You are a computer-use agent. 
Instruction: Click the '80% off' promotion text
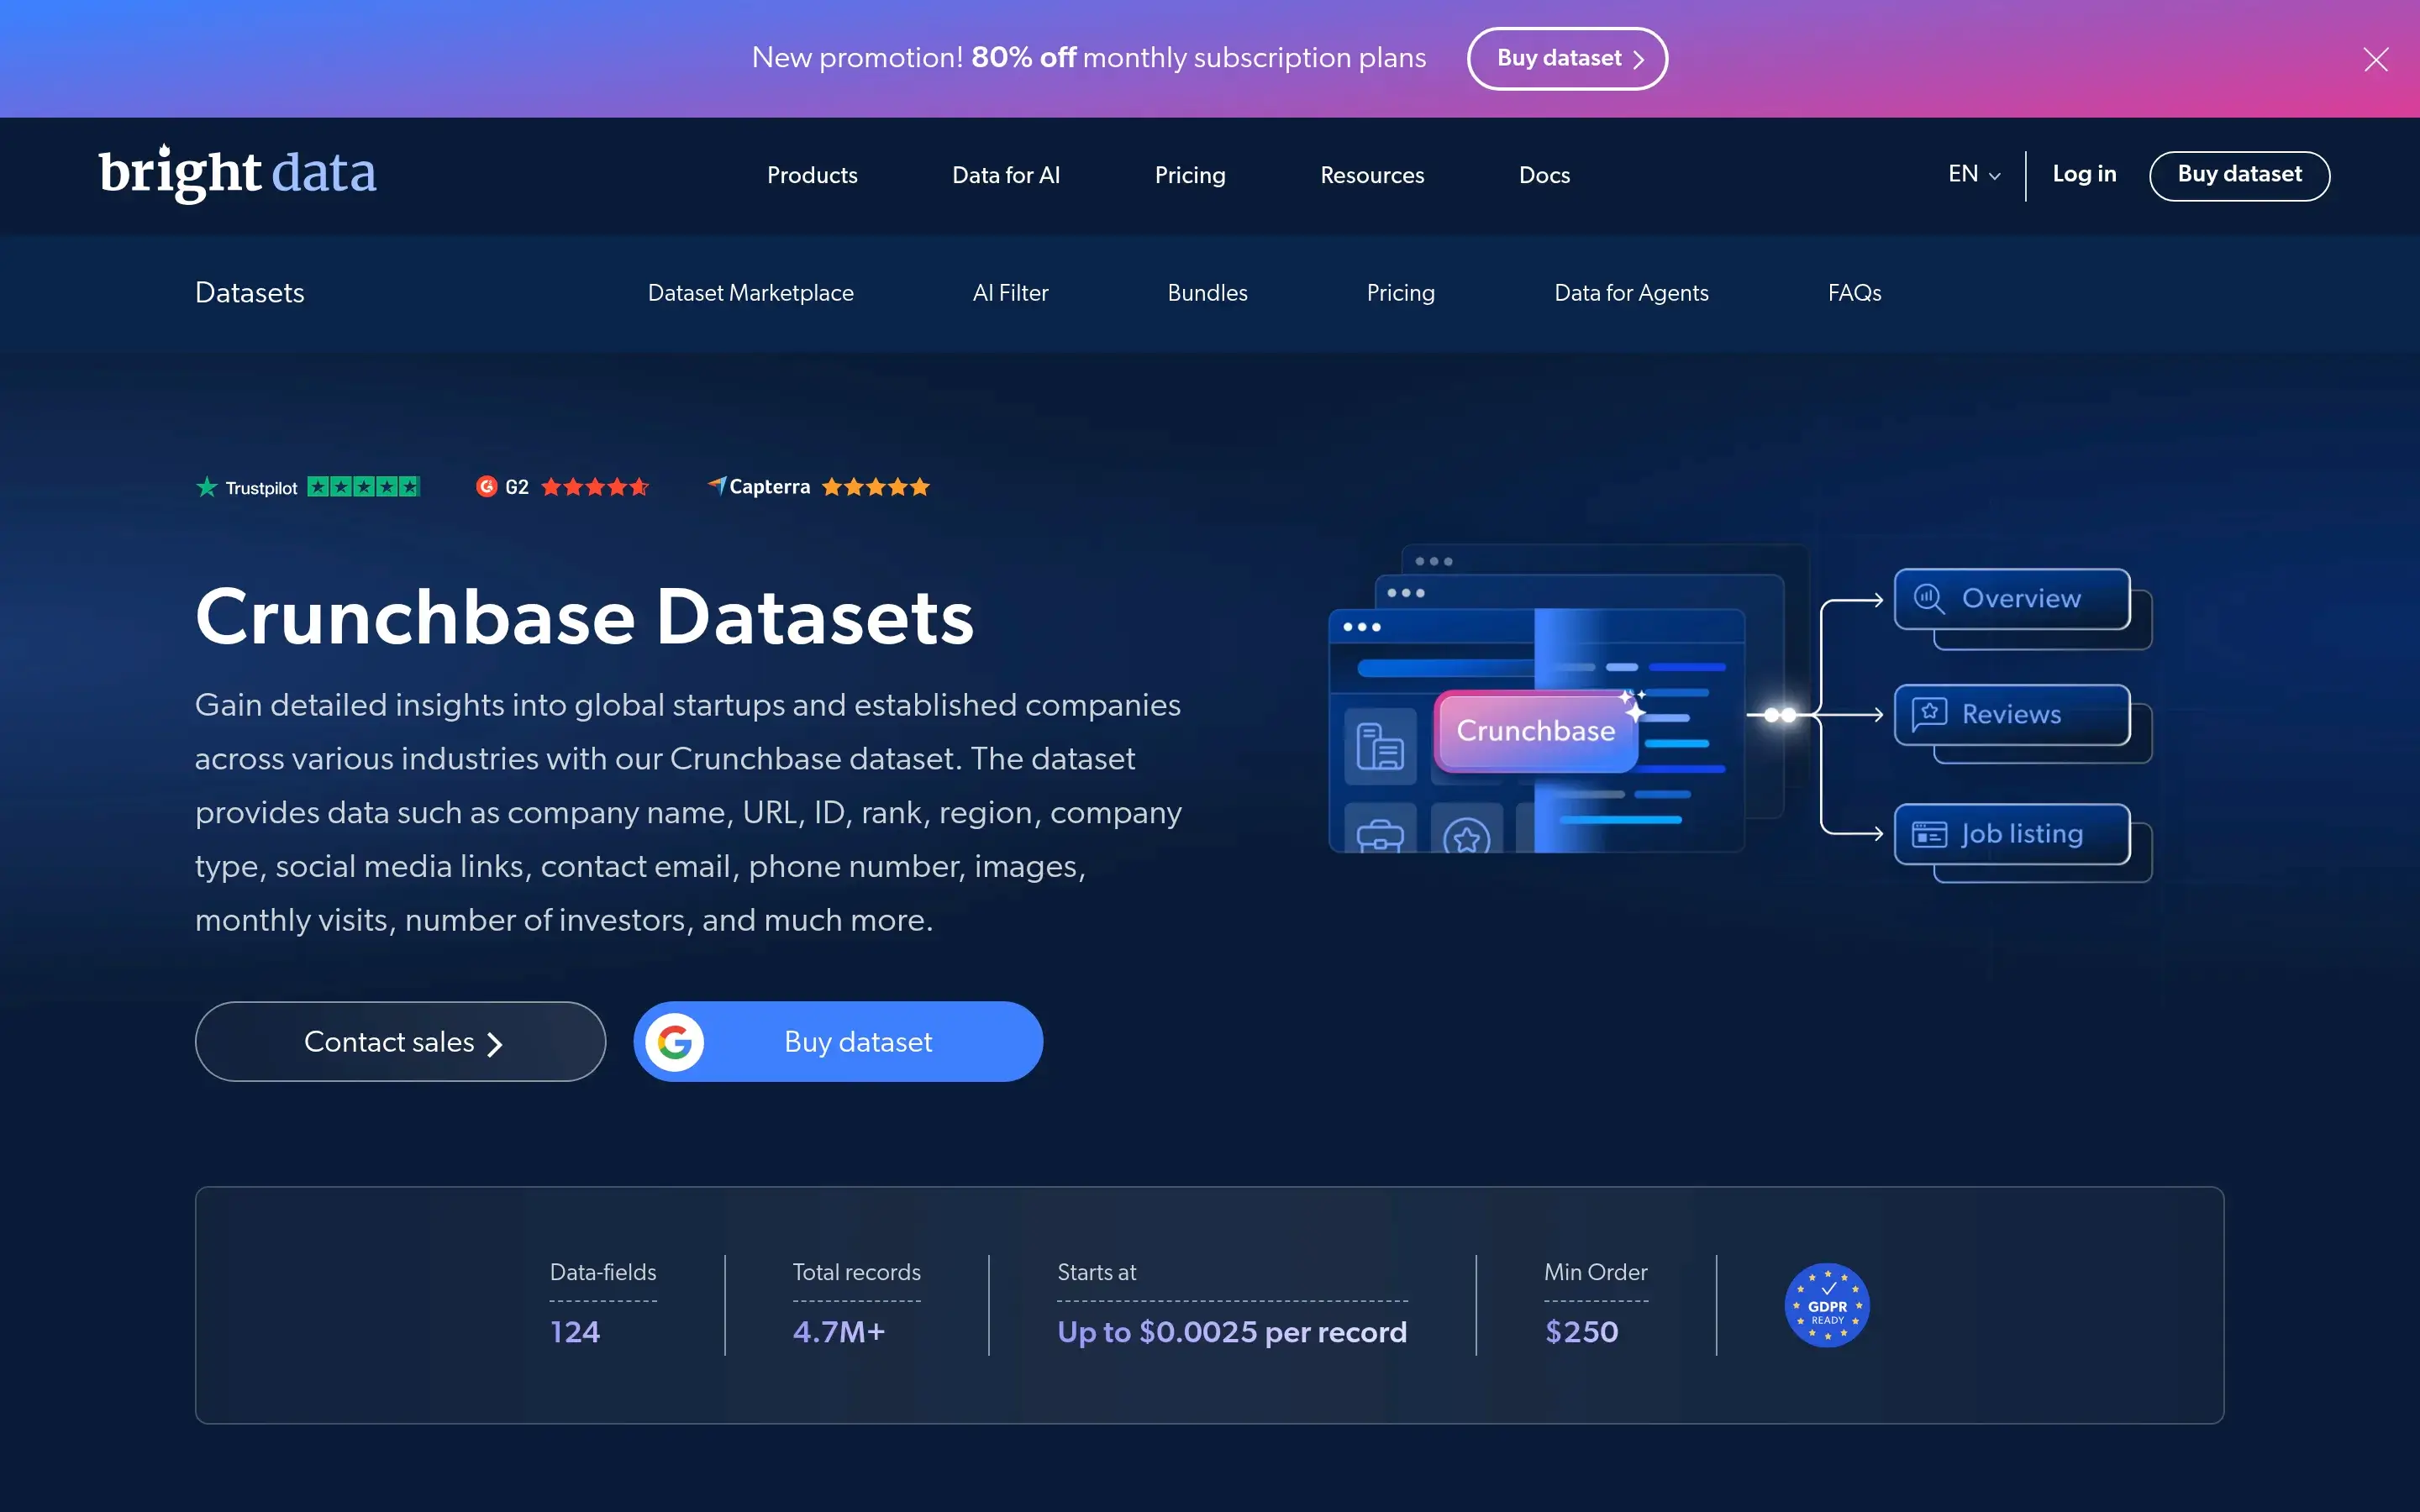tap(1023, 57)
